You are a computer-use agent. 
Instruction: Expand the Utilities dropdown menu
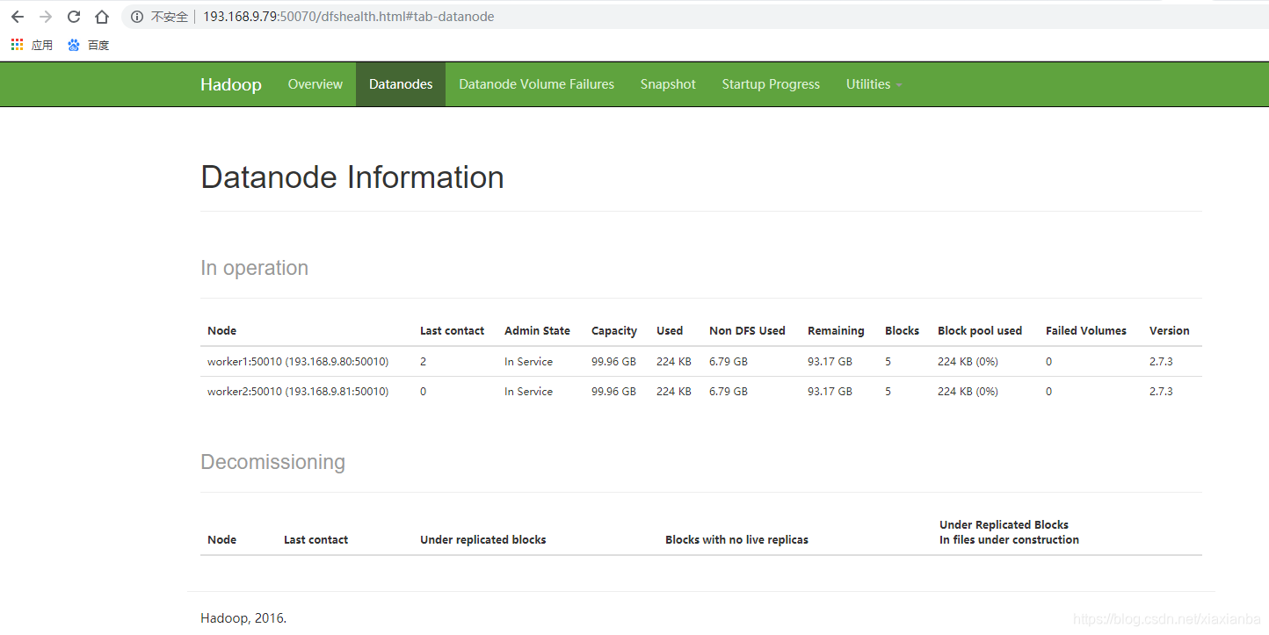tap(874, 84)
